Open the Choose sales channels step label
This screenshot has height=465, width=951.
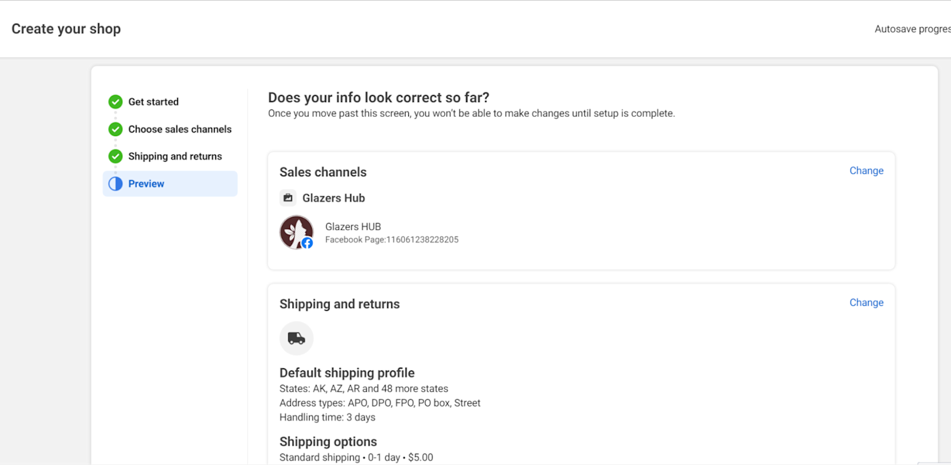coord(180,129)
